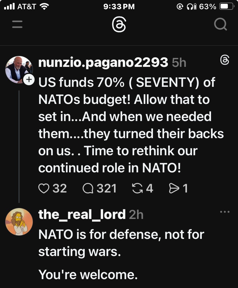Screen dimensions: 238x288
Task: Repost using the circular arrows icon
Action: 136,189
